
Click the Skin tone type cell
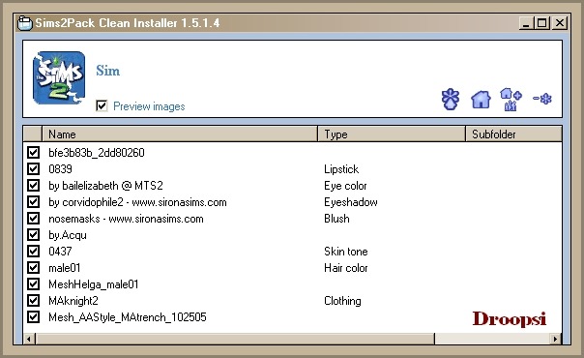[345, 252]
